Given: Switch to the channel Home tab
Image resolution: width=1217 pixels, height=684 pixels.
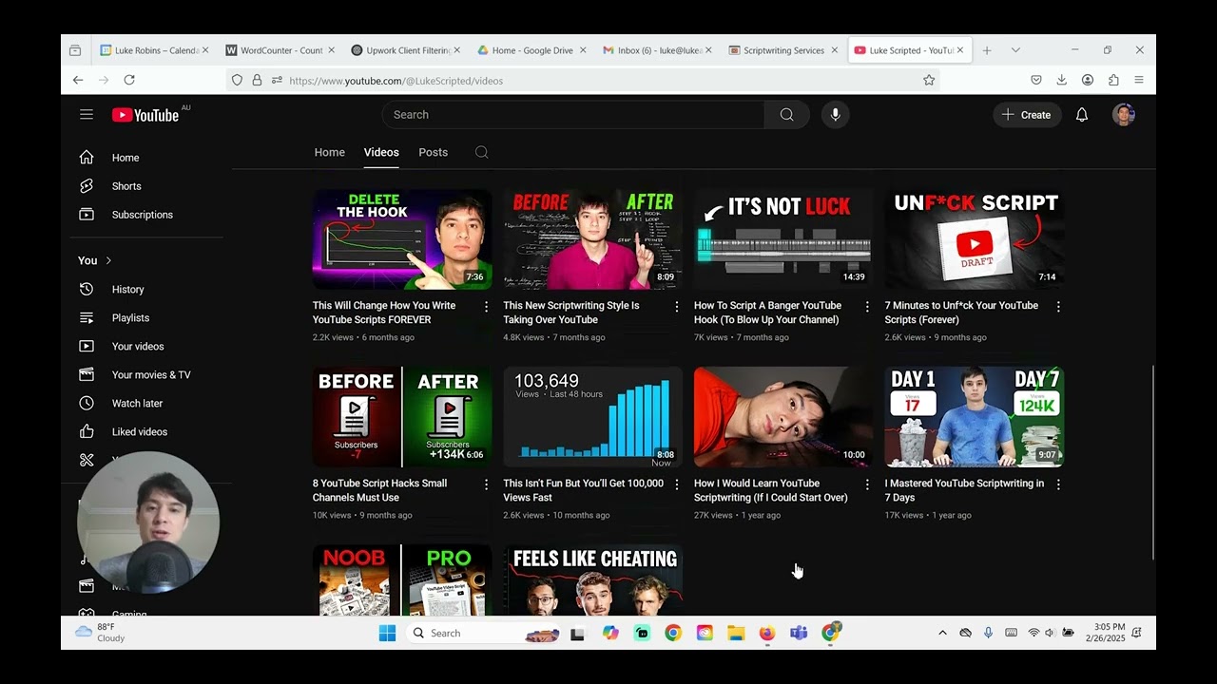Looking at the screenshot, I should (x=330, y=152).
